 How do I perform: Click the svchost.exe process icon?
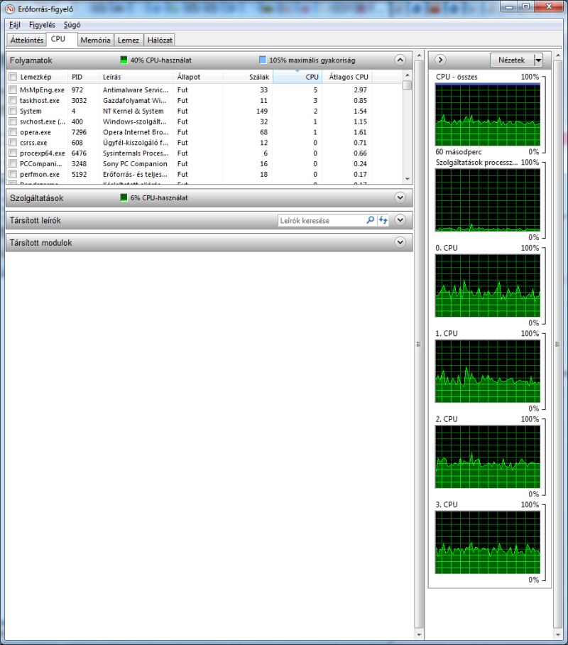click(x=14, y=121)
